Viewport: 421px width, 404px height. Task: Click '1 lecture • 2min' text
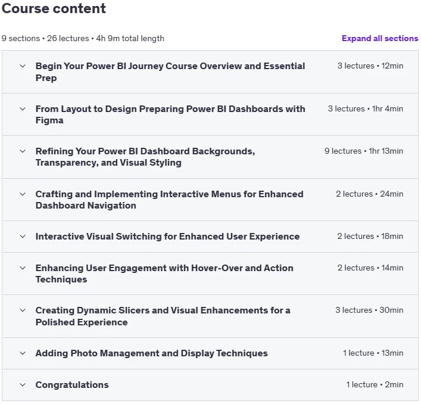point(375,385)
